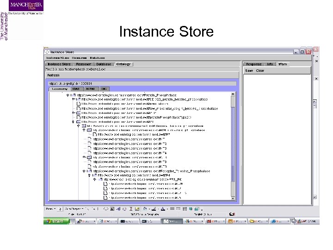This screenshot has height=250, width=333.
Task: Switch to the Response tab
Action: (254, 64)
